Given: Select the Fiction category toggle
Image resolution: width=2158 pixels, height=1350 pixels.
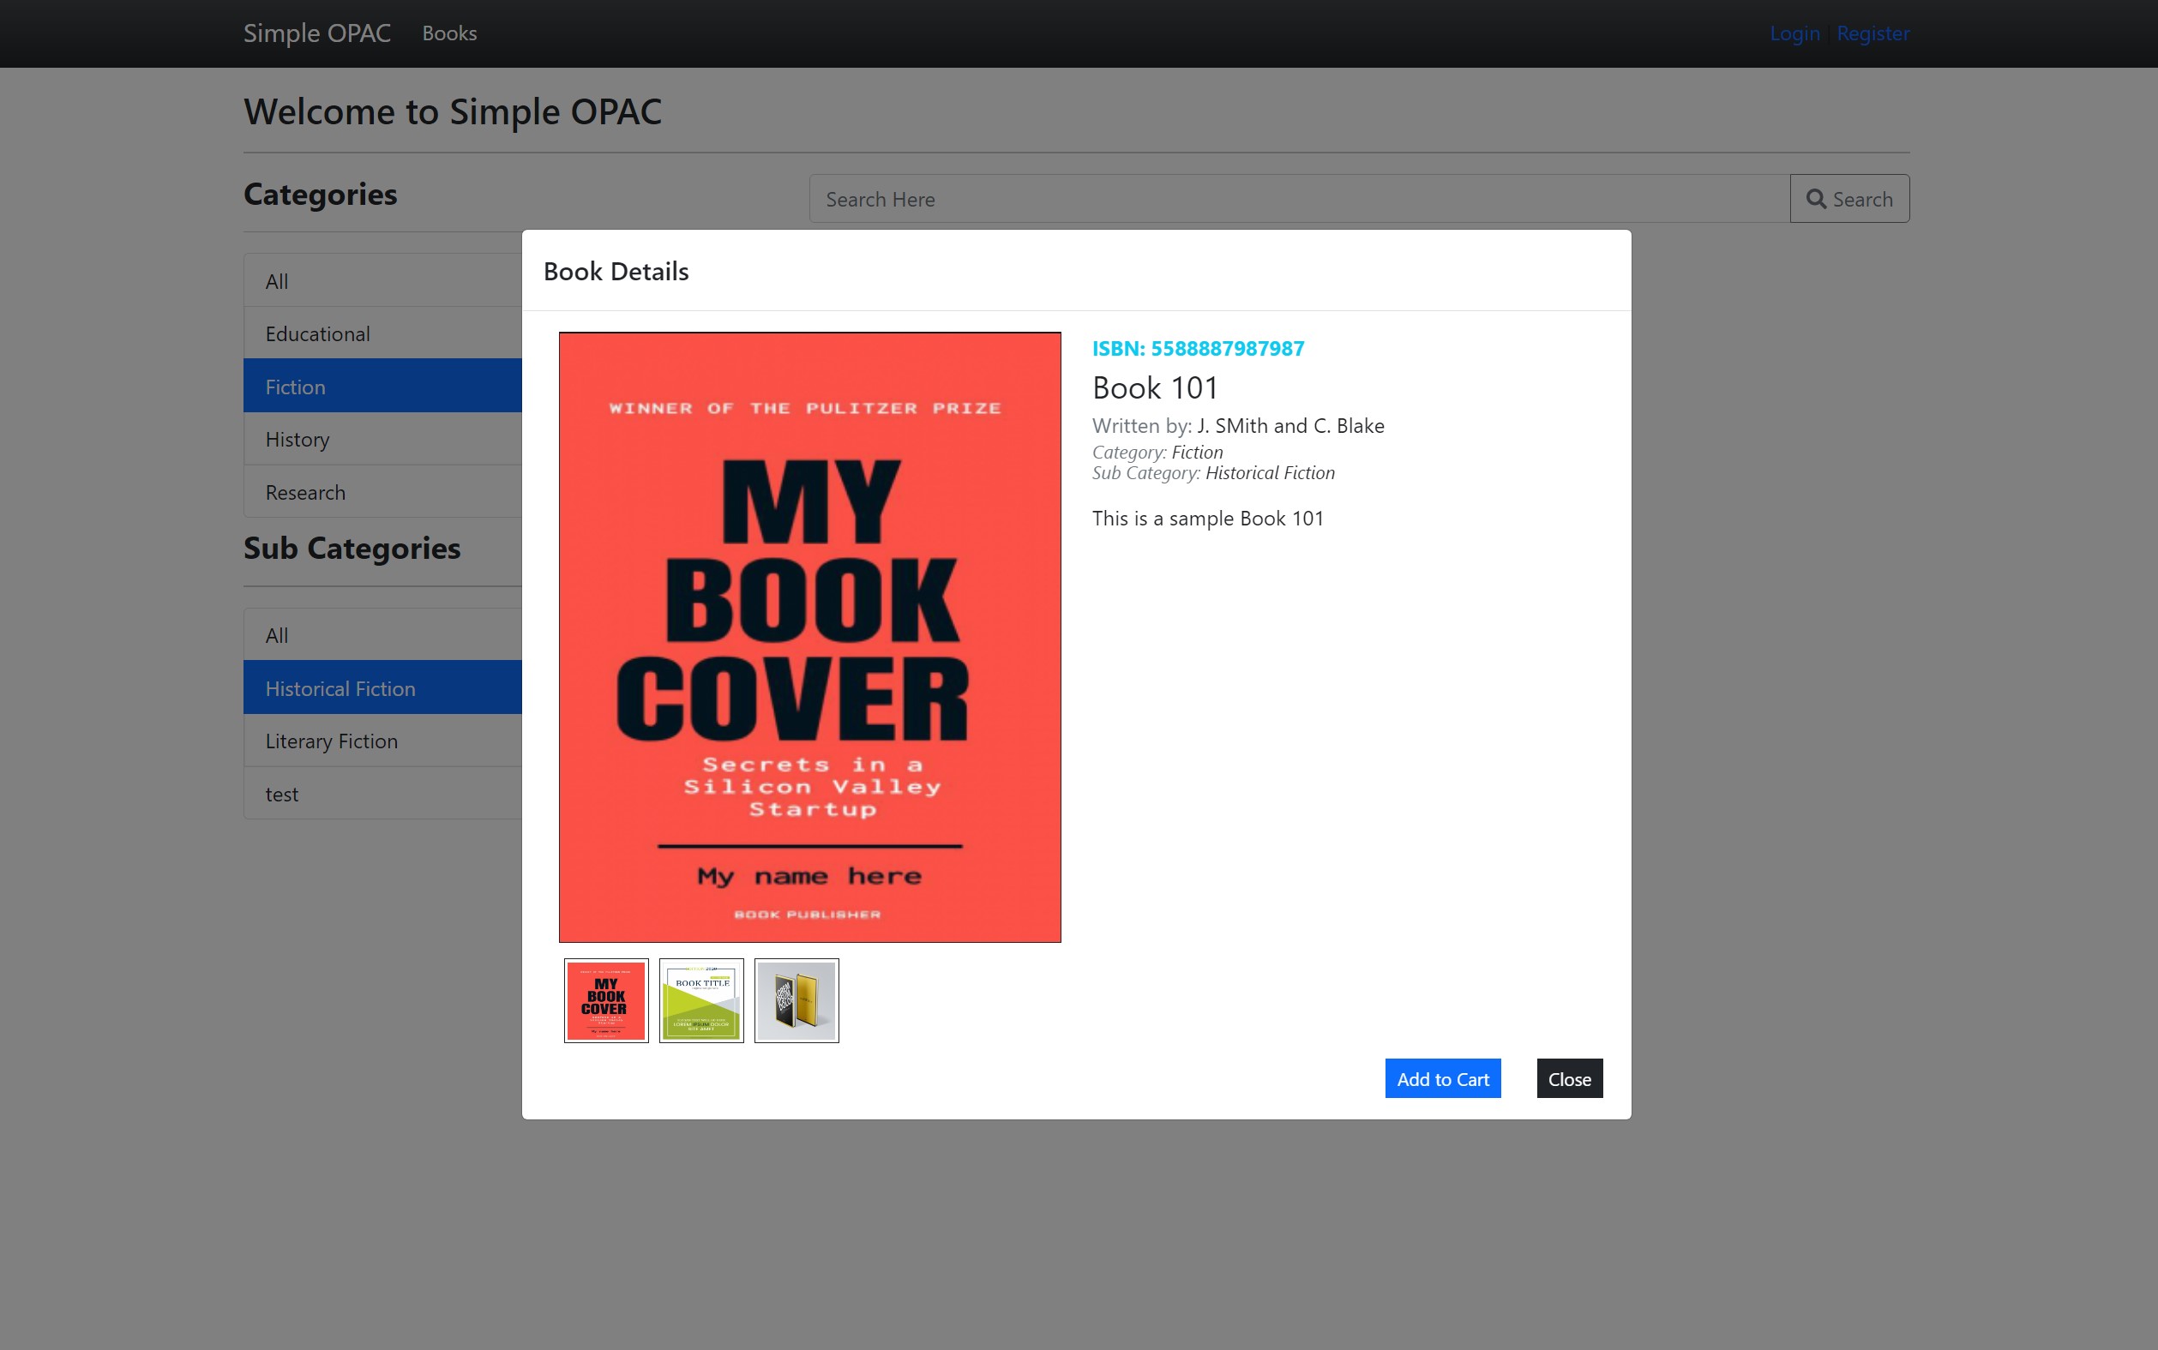Looking at the screenshot, I should [x=384, y=386].
